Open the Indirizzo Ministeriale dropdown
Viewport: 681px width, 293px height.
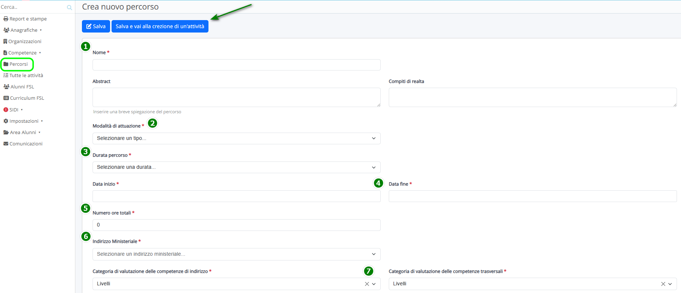point(236,254)
